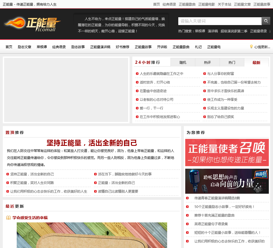Open 活在当下，脚踏实地地做好今天的事
Screen dimensions: 273x248
125,174
